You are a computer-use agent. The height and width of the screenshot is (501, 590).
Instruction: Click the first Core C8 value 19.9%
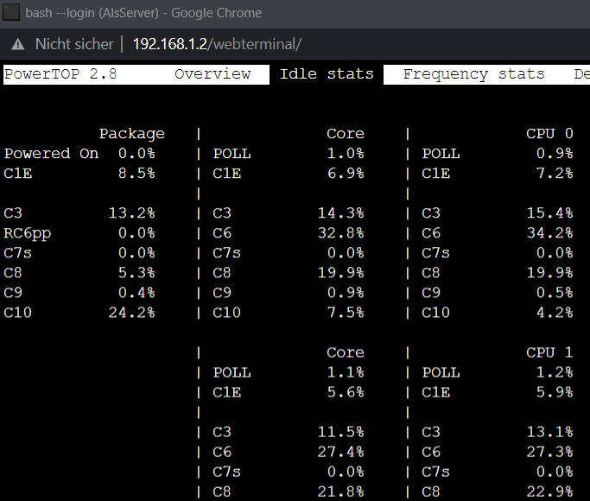click(341, 273)
